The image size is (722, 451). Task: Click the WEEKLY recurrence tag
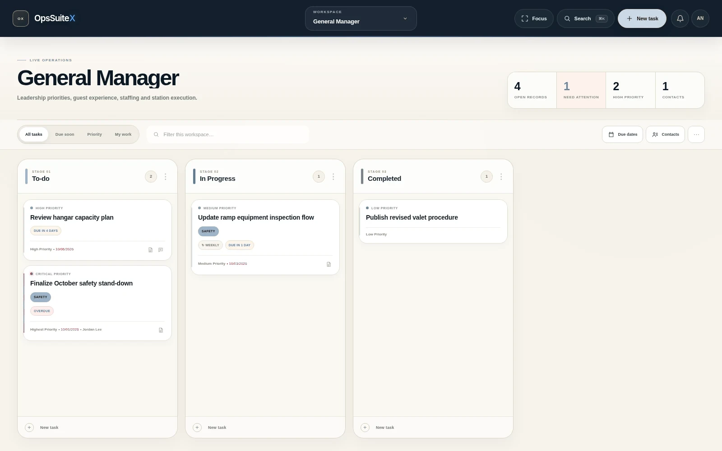[x=210, y=245]
